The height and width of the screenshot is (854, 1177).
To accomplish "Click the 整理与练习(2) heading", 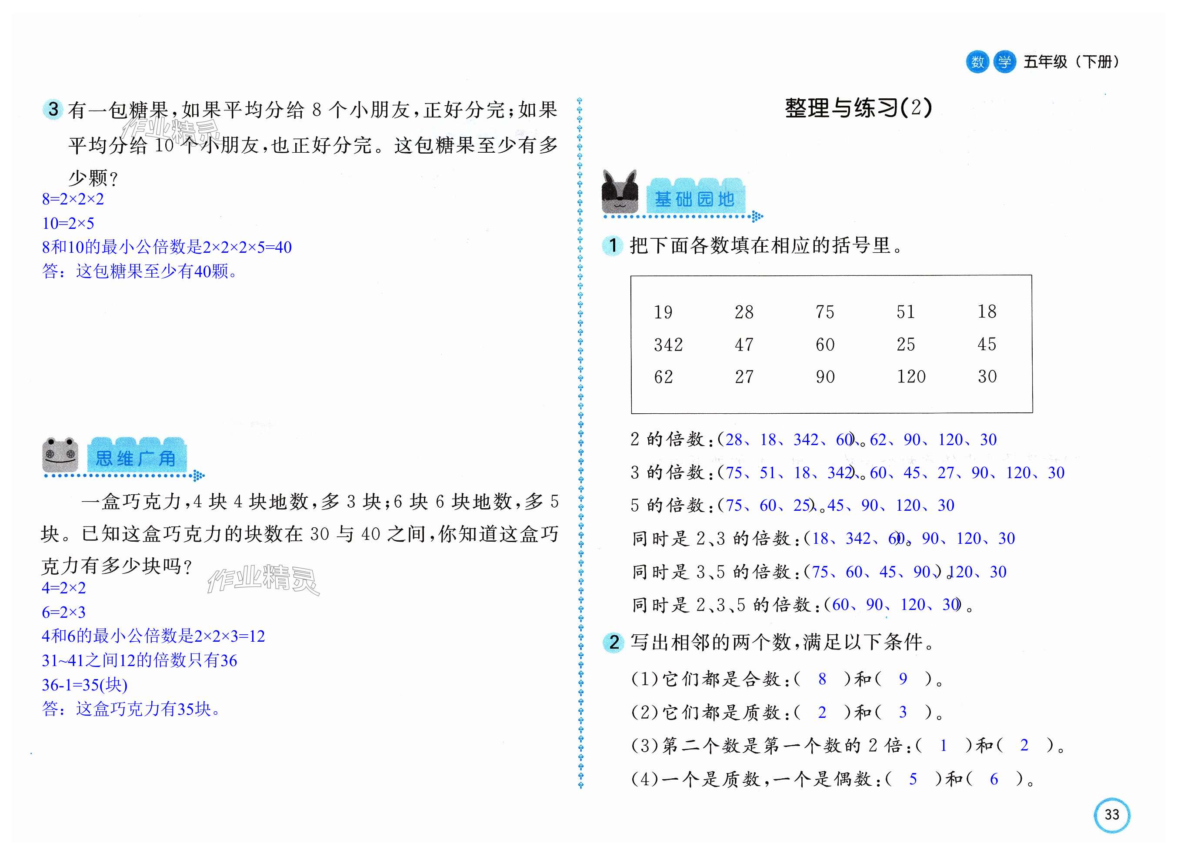I will [x=858, y=108].
